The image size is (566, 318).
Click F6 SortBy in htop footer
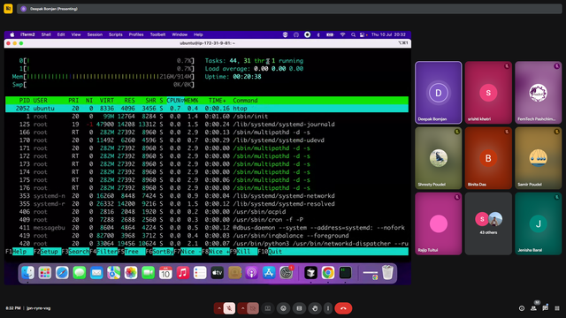click(159, 251)
